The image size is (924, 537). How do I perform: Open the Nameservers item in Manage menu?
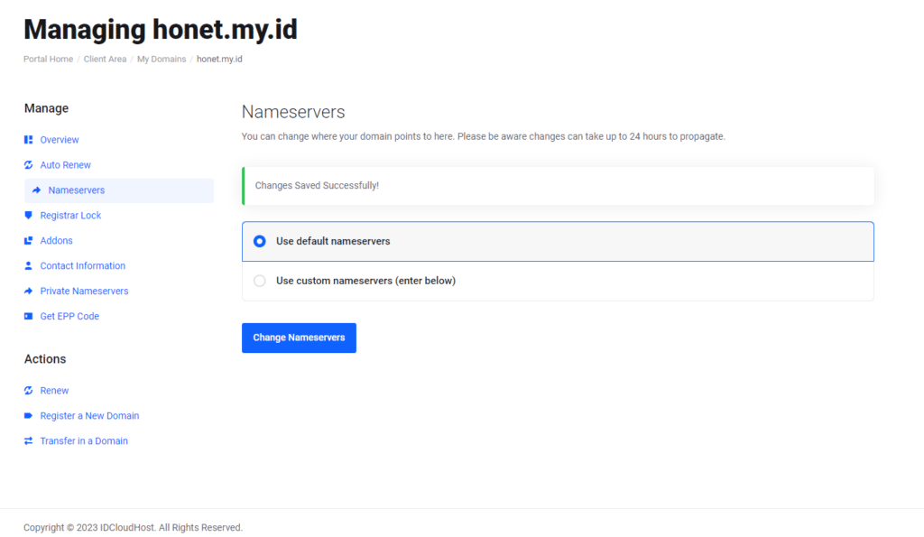click(x=77, y=190)
